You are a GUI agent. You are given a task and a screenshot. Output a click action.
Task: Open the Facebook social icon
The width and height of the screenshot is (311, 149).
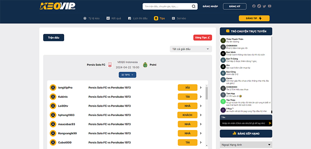[254, 6]
